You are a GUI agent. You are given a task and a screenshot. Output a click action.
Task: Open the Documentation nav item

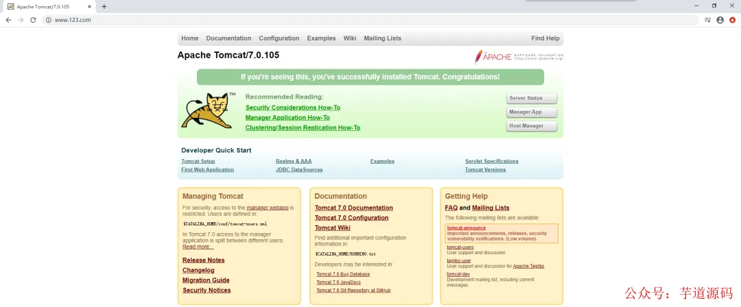pyautogui.click(x=228, y=38)
